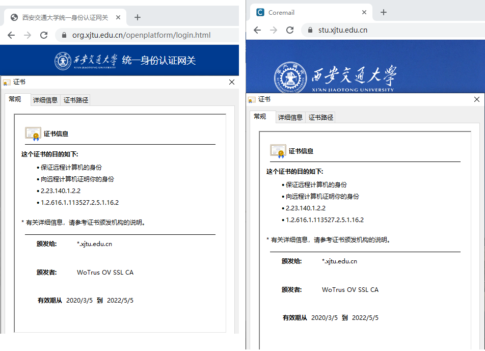This screenshot has height=351, width=485.
Task: Select 常规 tab in the Coremail certificate dialog
Action: coord(260,117)
